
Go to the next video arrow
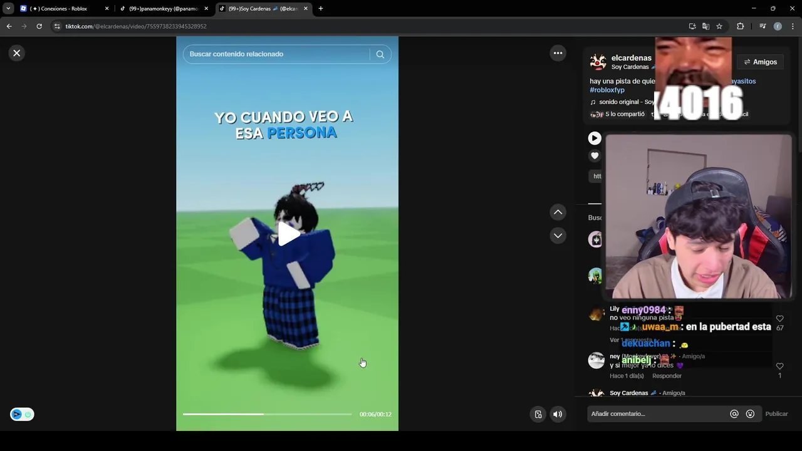(x=558, y=236)
